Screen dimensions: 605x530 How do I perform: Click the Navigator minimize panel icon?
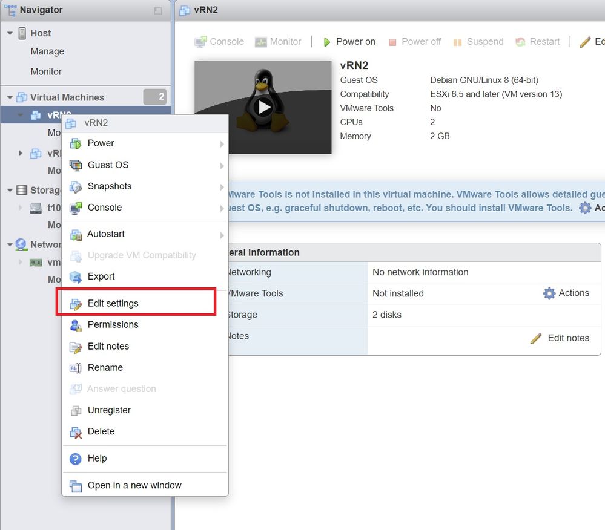tap(158, 10)
